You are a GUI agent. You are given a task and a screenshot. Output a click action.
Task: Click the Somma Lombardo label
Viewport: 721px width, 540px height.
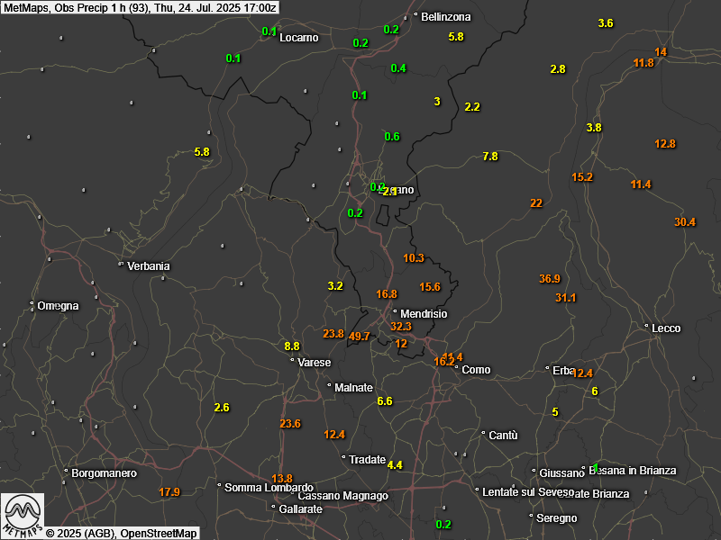(269, 488)
